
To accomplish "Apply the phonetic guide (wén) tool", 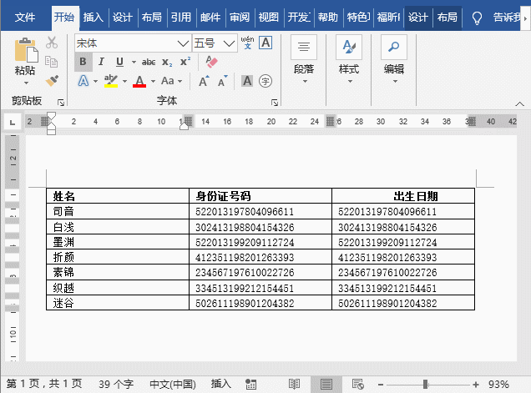I will [248, 43].
